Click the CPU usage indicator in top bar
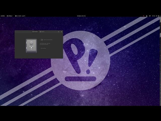161x121 pixels. (16, 16)
